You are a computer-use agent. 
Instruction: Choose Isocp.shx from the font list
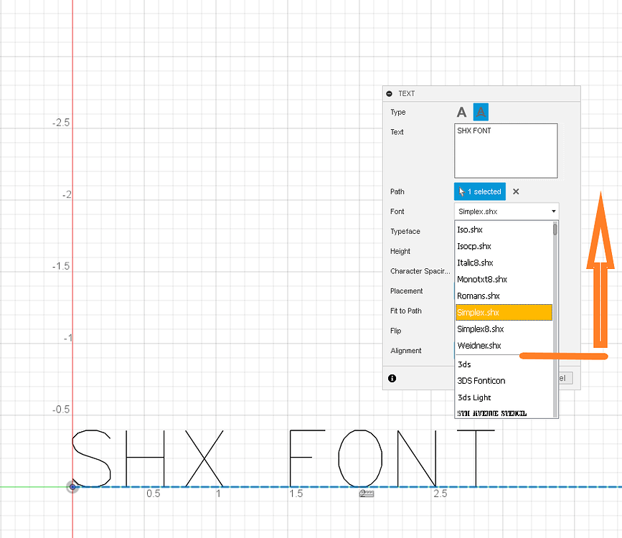[474, 246]
